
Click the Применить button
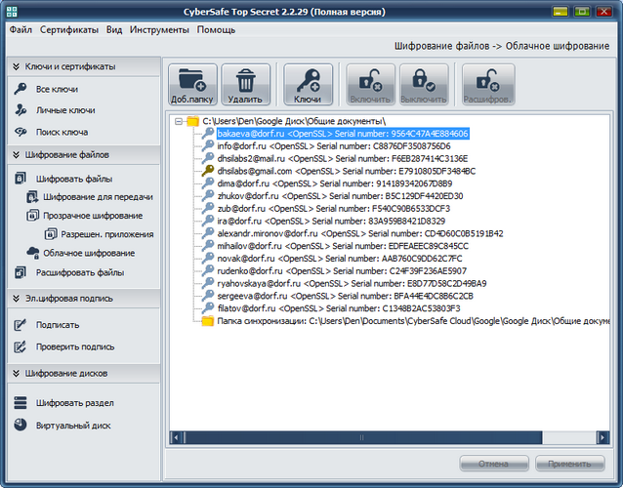[x=569, y=464]
